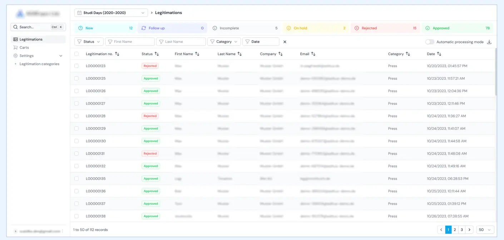Enable Automatic processing mode switch
This screenshot has height=240, width=504.
pos(430,42)
